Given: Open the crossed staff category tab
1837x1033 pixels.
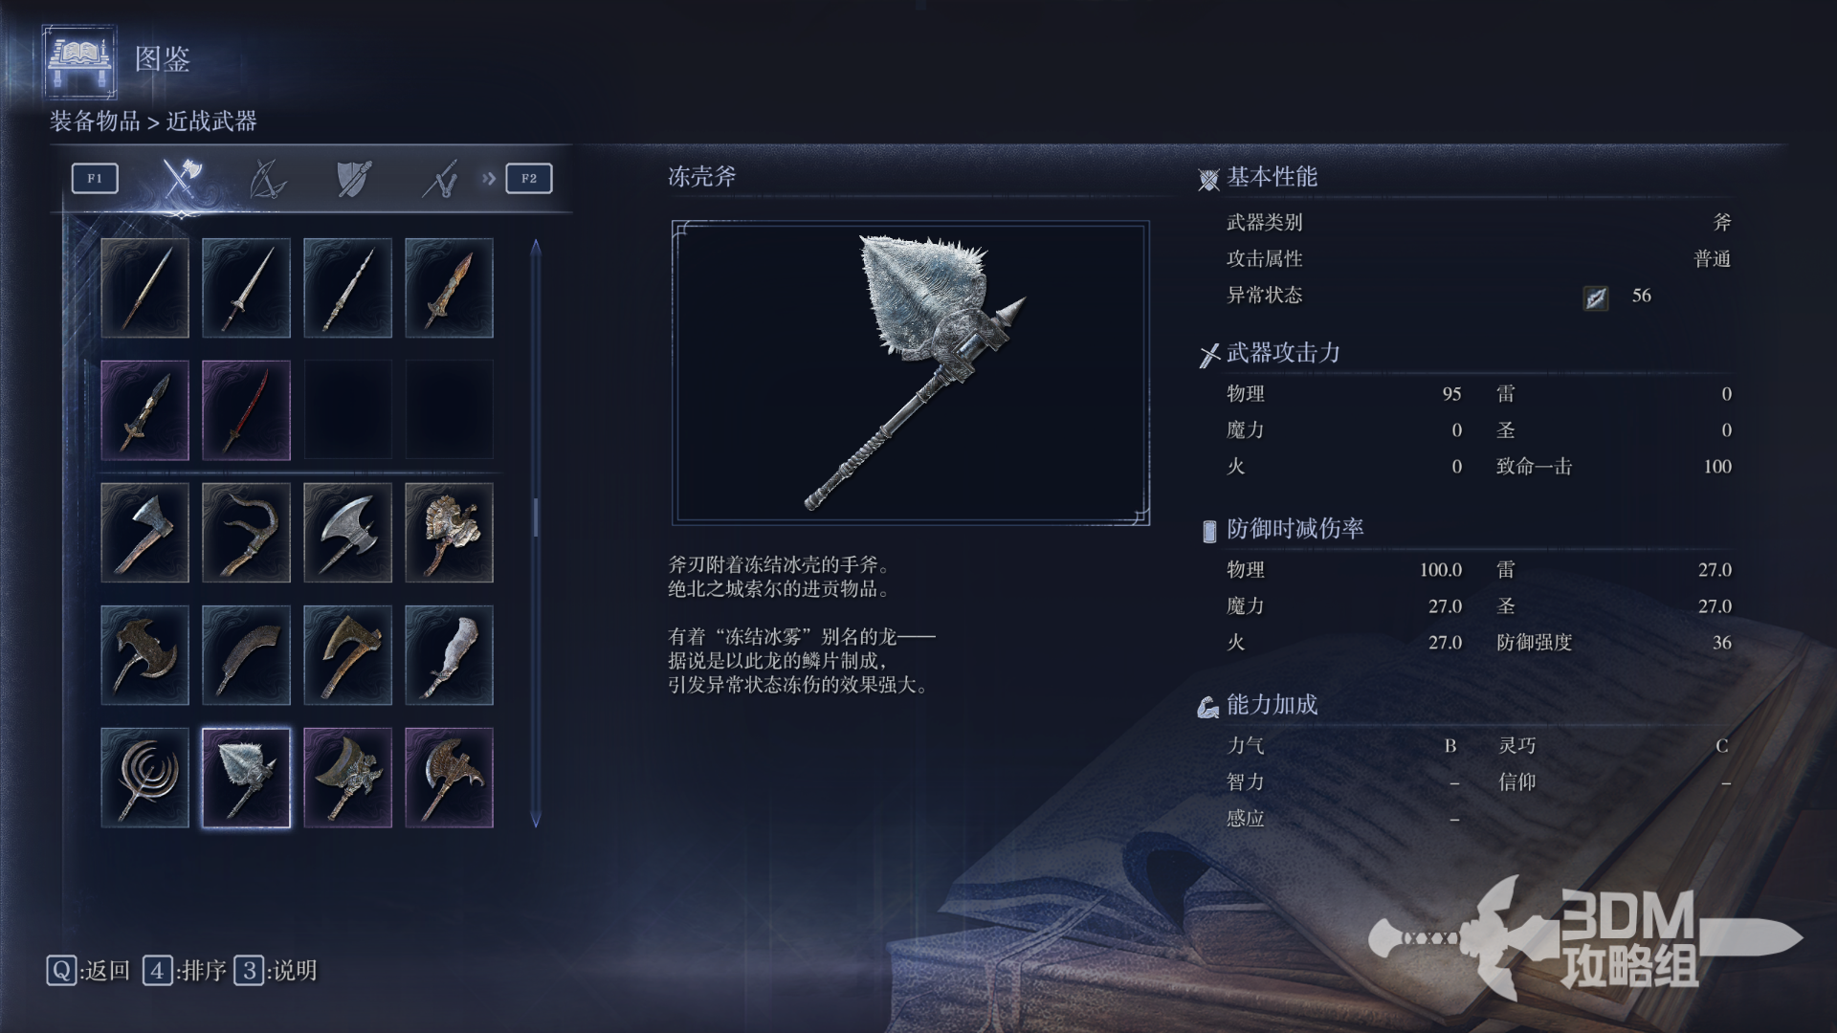Looking at the screenshot, I should pyautogui.click(x=440, y=178).
